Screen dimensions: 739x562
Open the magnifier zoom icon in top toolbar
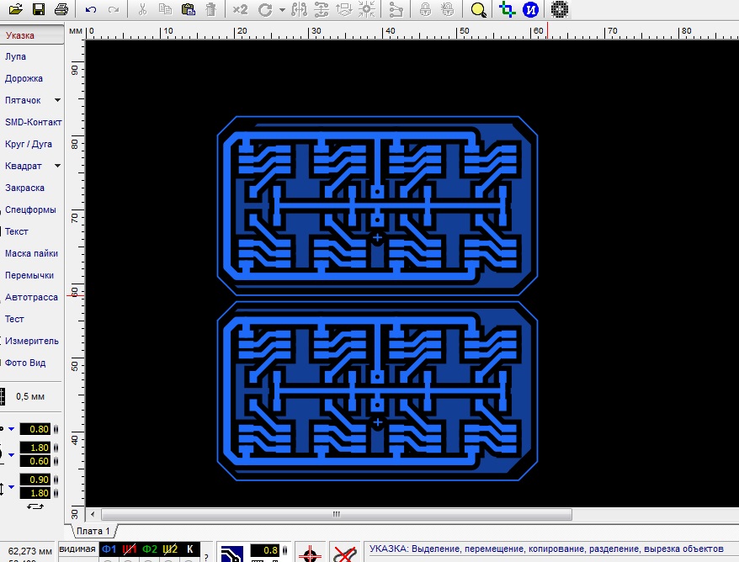click(x=478, y=10)
